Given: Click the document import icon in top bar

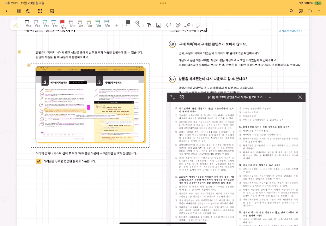Looking at the screenshot, I should click(28, 11).
